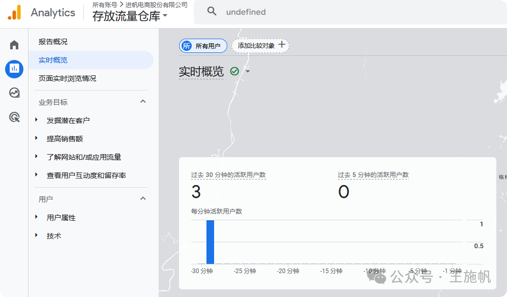Click the -15 分钟 axis label
Image resolution: width=507 pixels, height=297 pixels.
pyautogui.click(x=331, y=271)
